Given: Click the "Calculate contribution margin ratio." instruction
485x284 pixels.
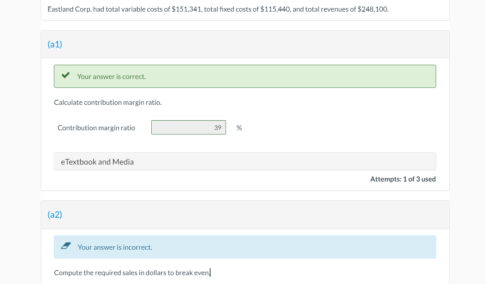Looking at the screenshot, I should [108, 103].
